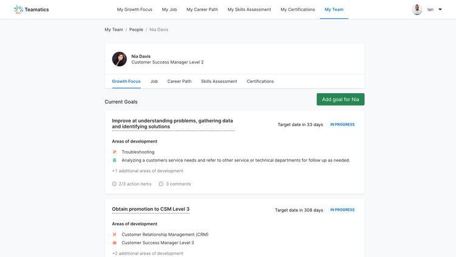Click the comments speech bubble icon
The image size is (456, 257).
click(161, 184)
